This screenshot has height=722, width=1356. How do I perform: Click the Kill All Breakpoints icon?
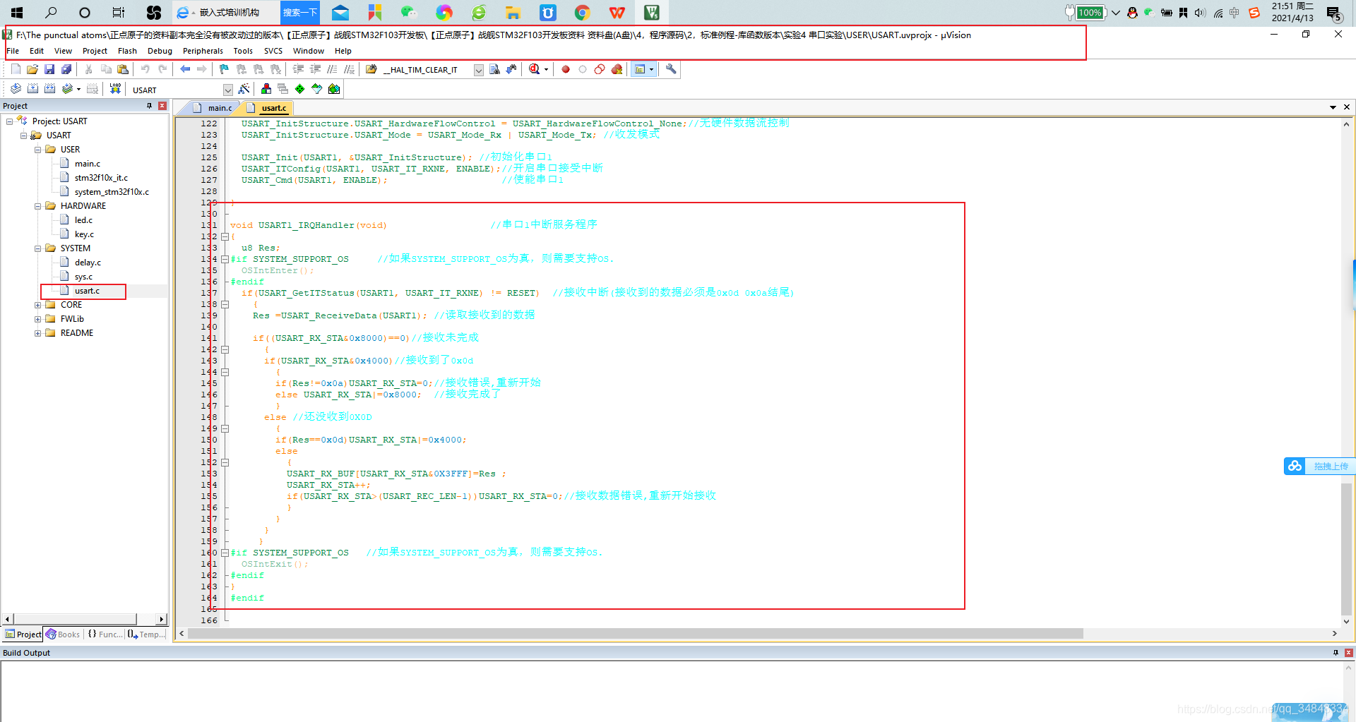pos(617,69)
